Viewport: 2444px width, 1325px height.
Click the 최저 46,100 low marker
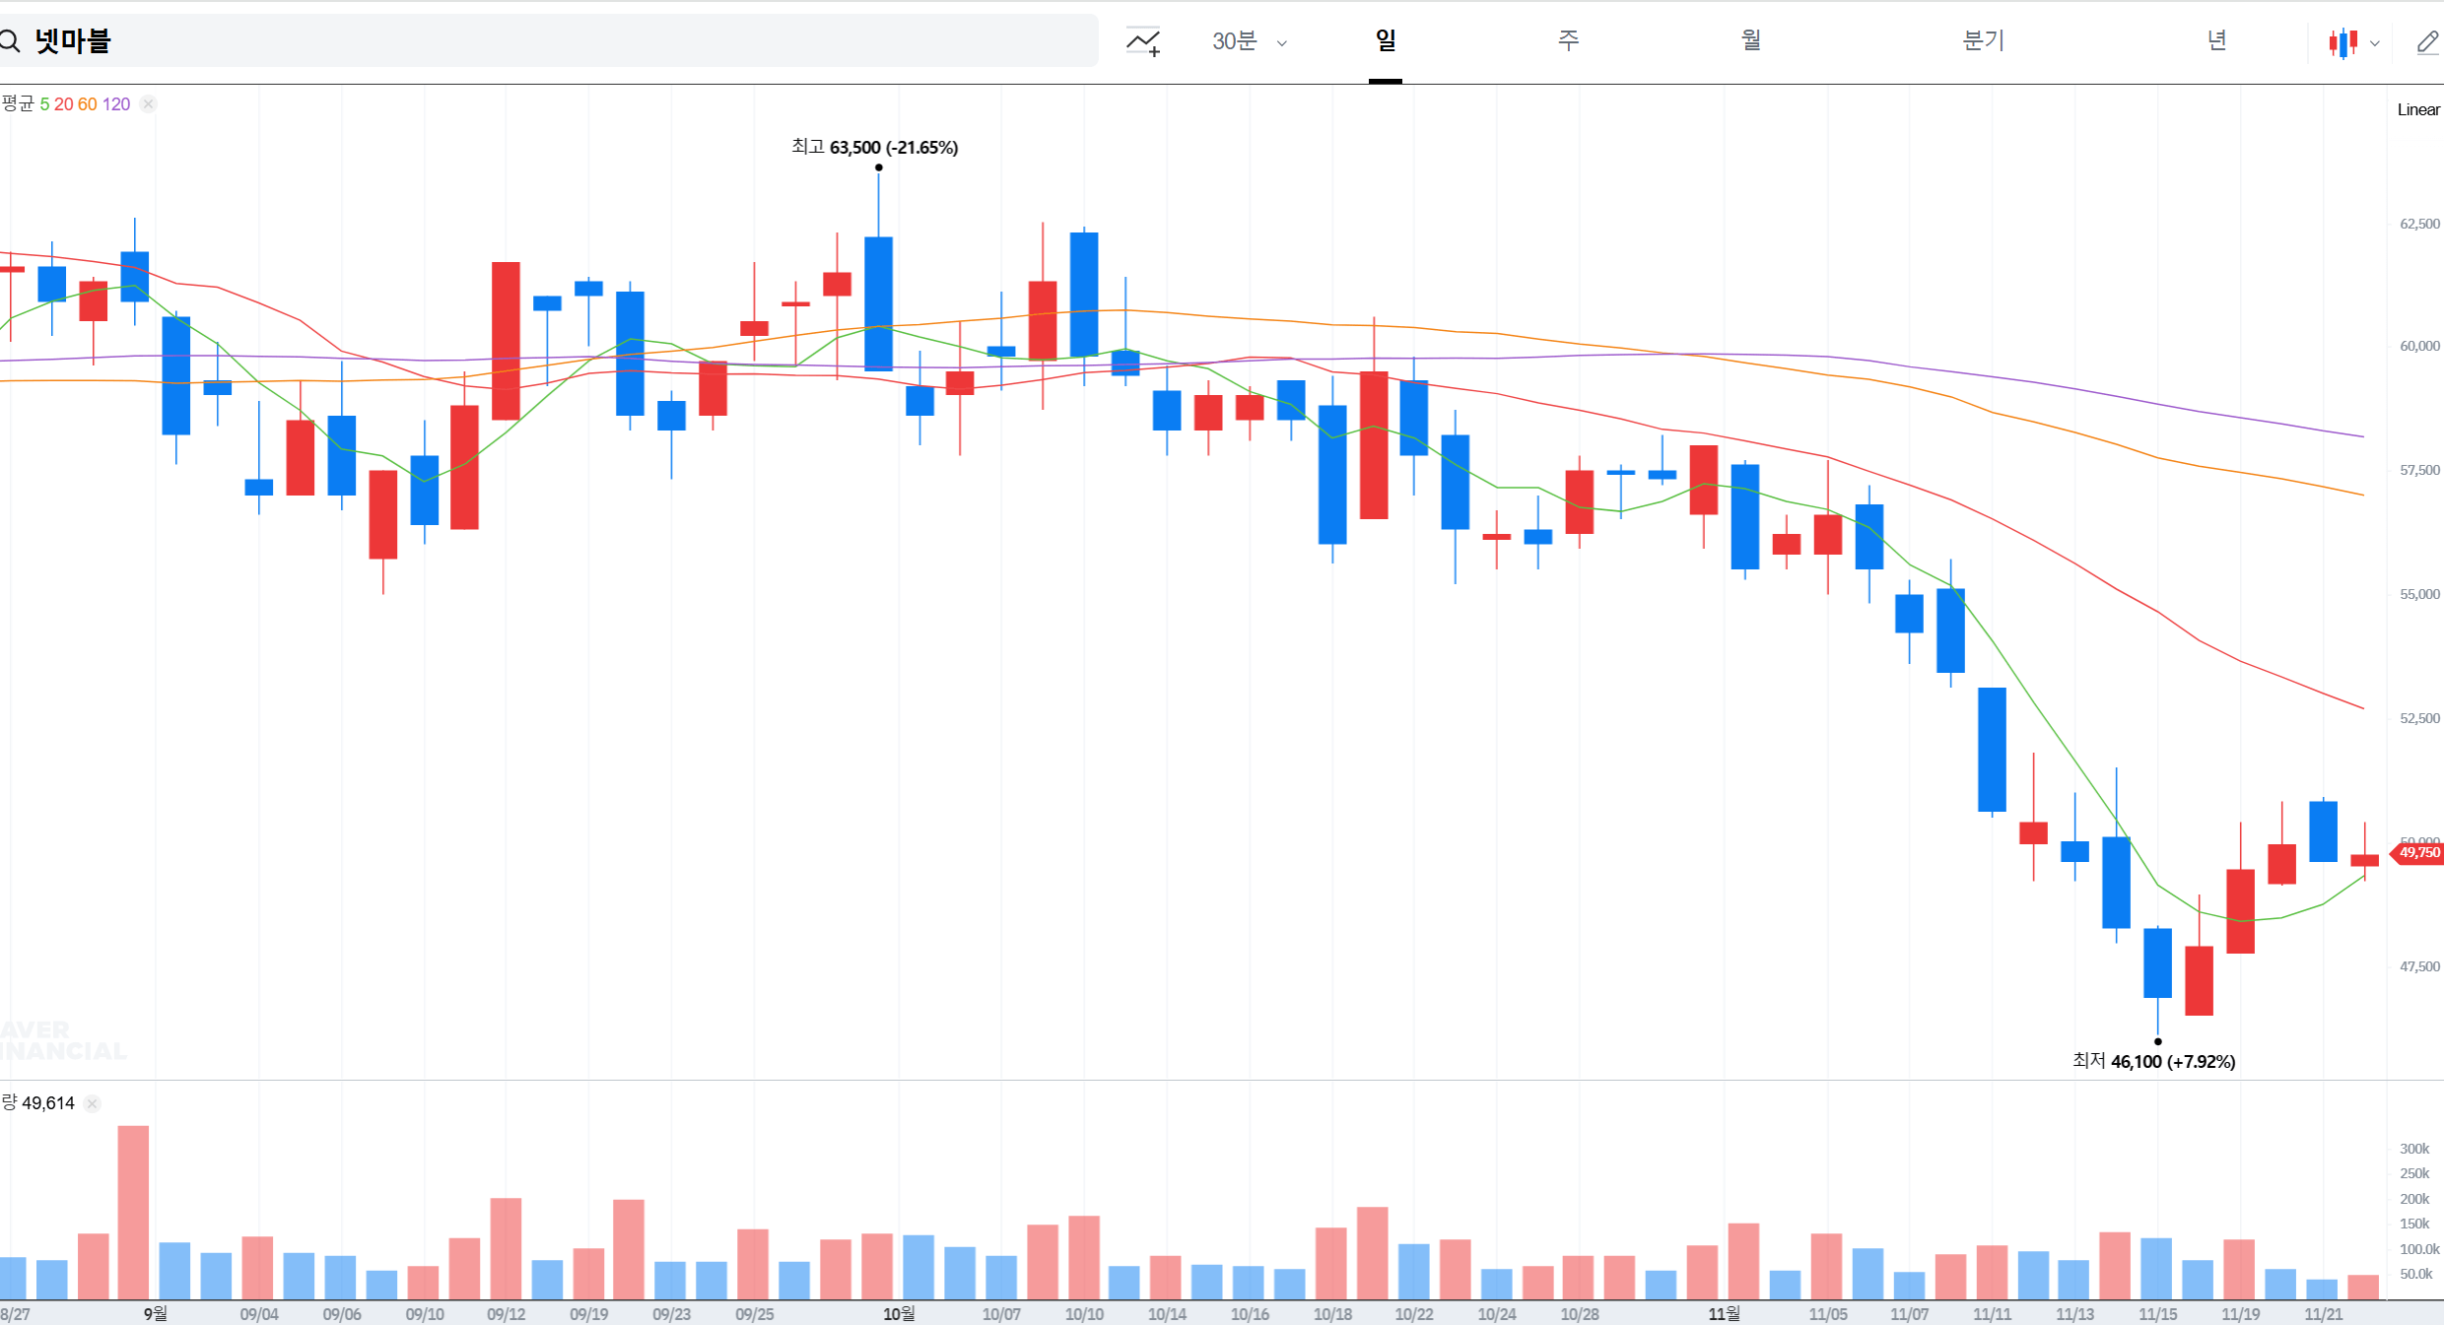pyautogui.click(x=2153, y=1061)
